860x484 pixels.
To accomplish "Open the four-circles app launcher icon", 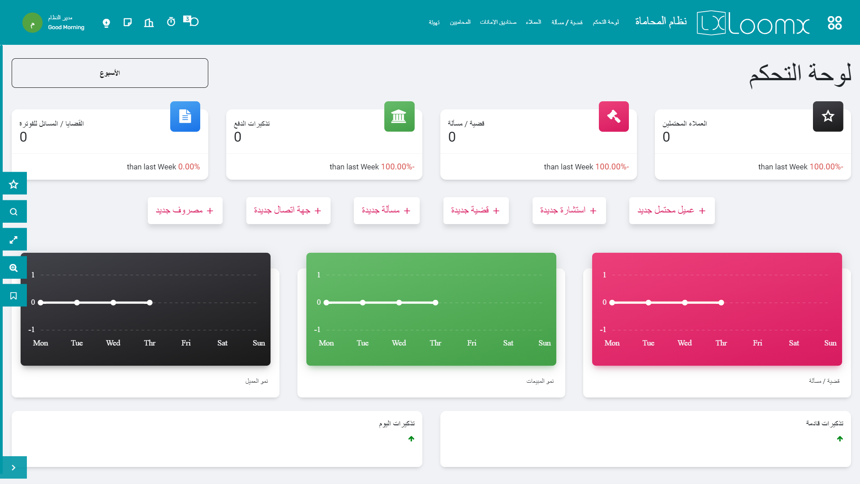I will point(834,23).
